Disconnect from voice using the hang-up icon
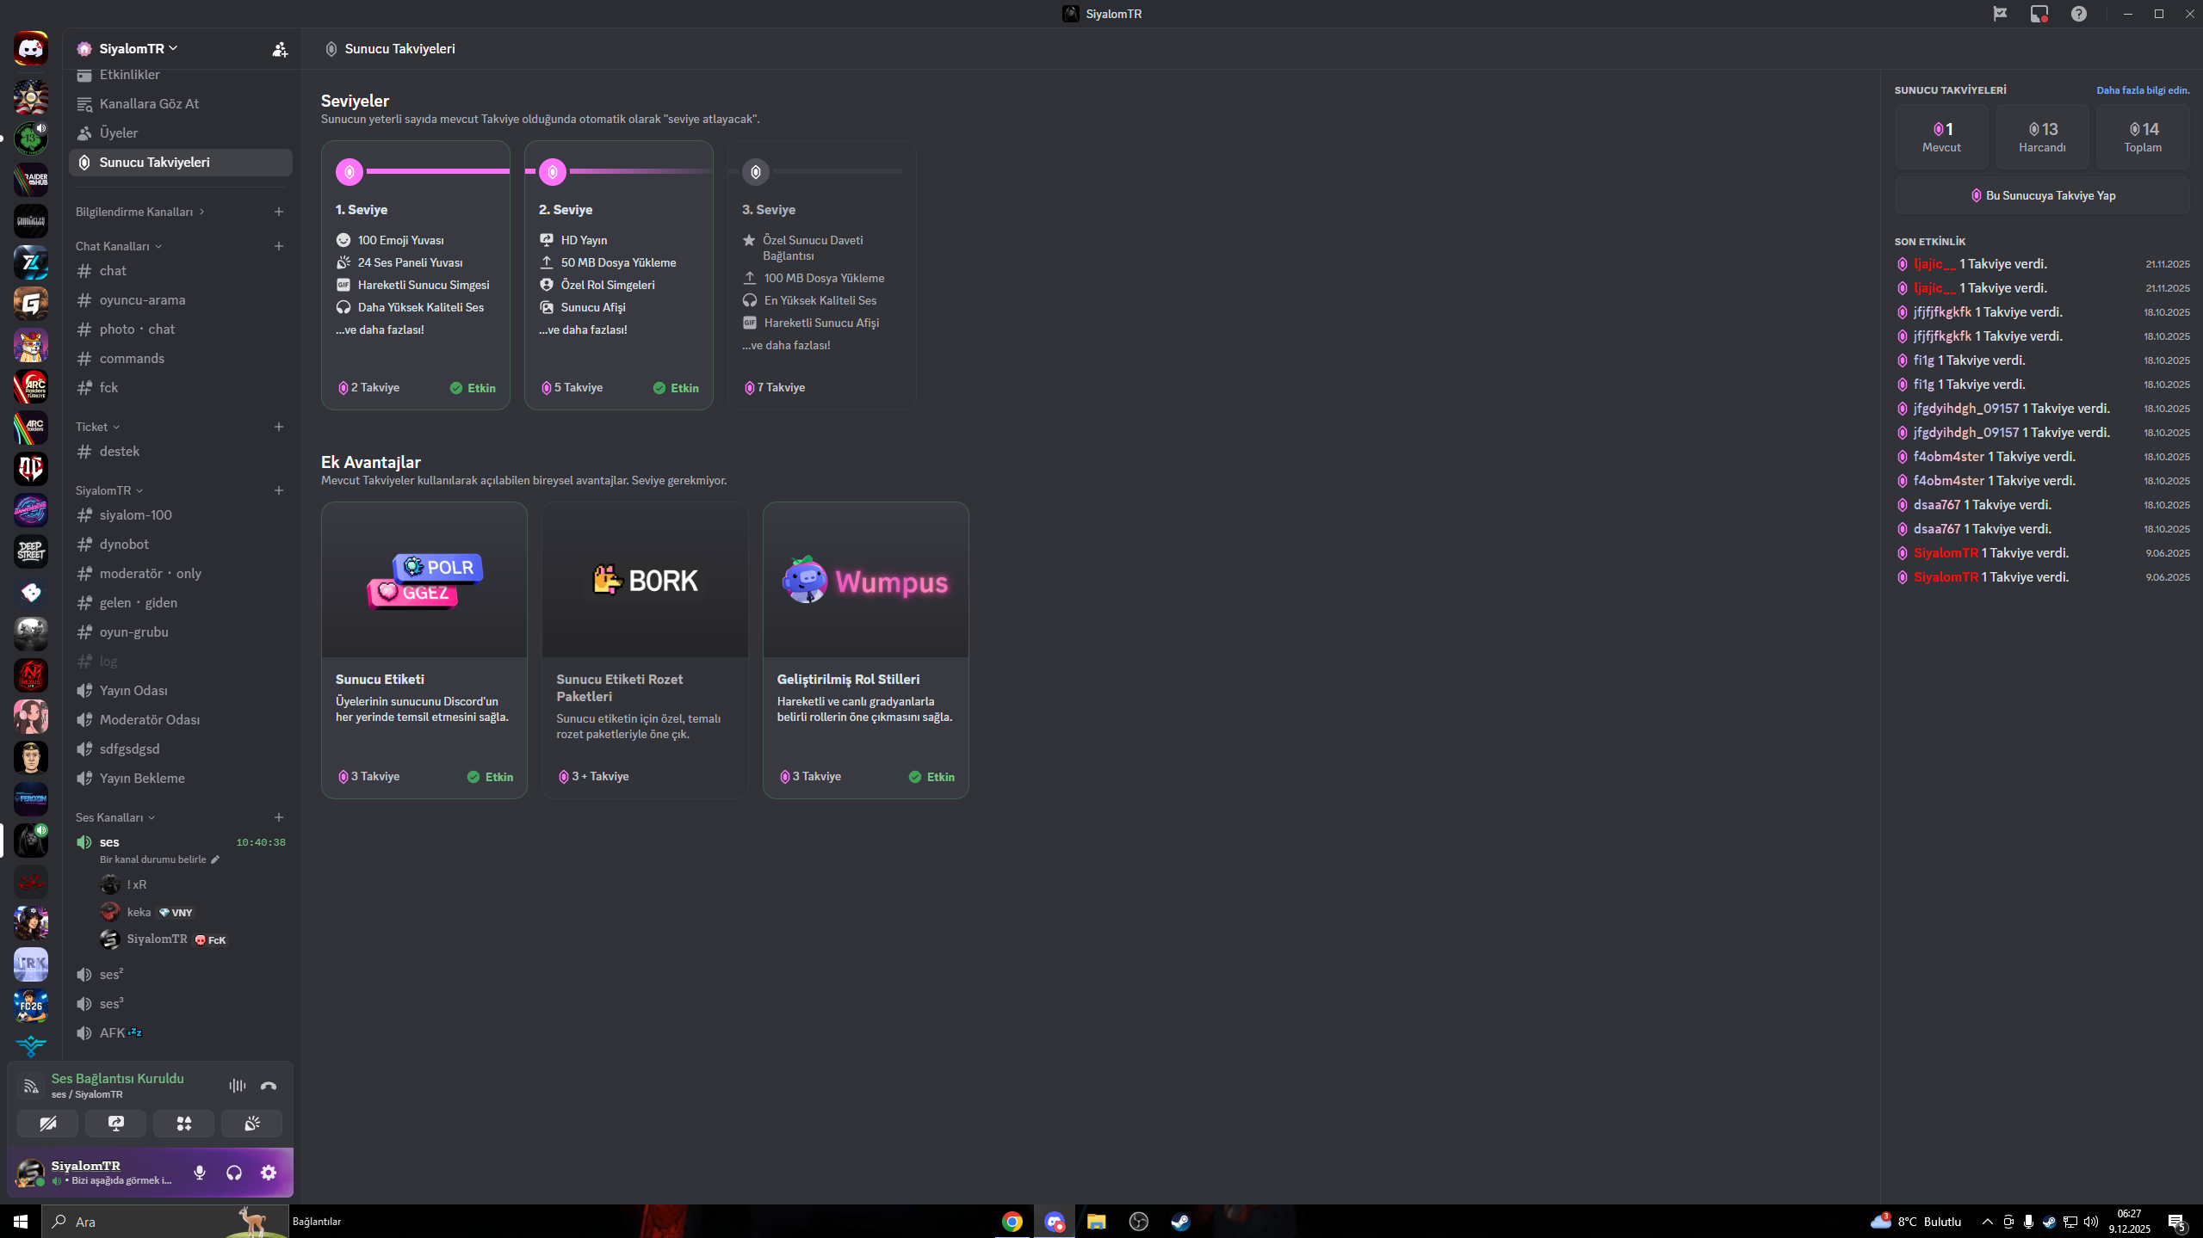The width and height of the screenshot is (2203, 1238). 269,1086
